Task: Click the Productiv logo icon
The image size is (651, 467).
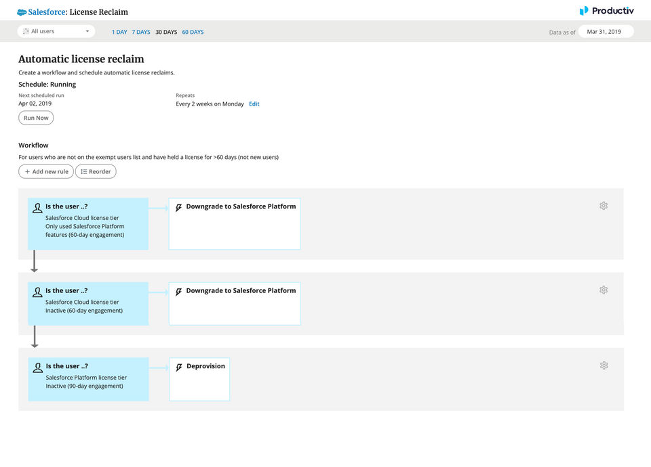Action: 584,11
